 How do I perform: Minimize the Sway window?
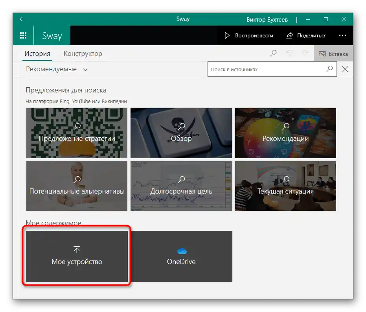308,19
